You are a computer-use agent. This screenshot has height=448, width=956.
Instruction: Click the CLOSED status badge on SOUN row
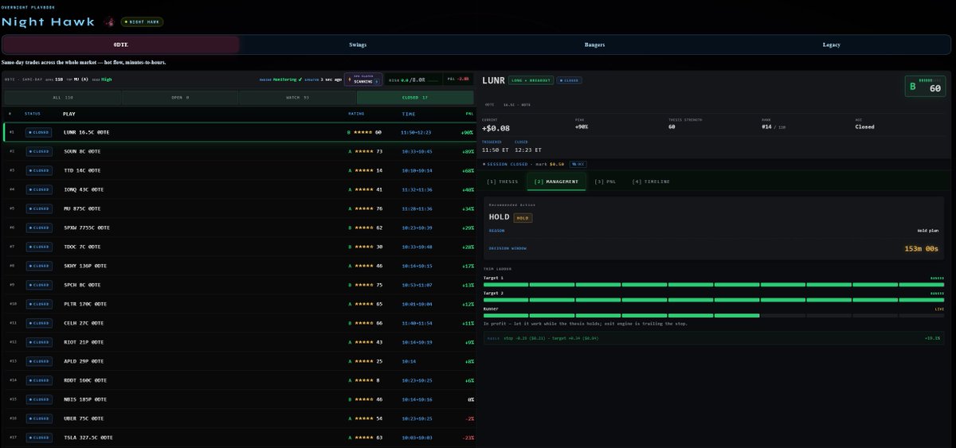pos(38,151)
